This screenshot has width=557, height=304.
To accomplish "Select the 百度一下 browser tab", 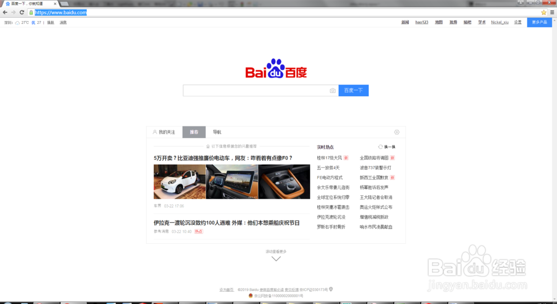I will click(29, 3).
